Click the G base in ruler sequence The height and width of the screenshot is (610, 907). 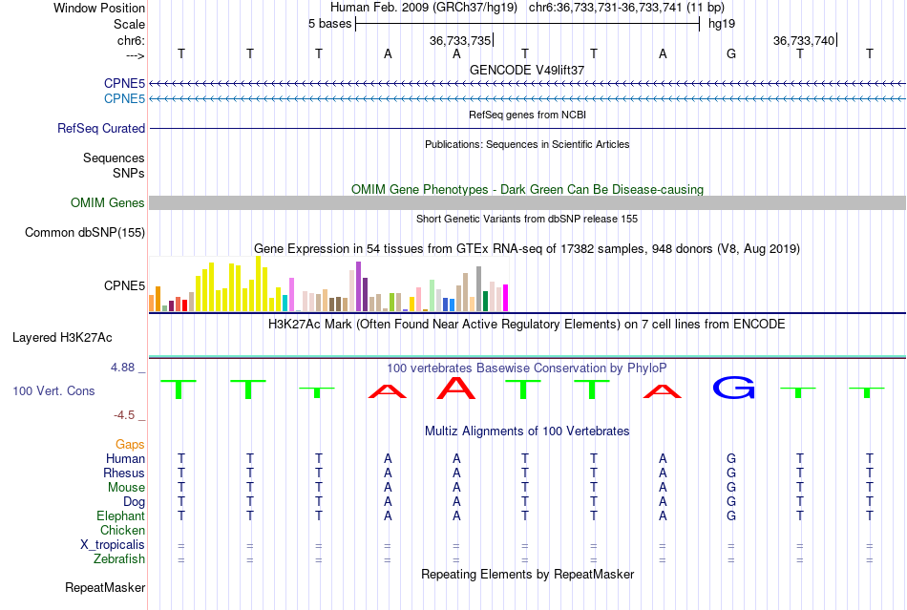click(731, 53)
